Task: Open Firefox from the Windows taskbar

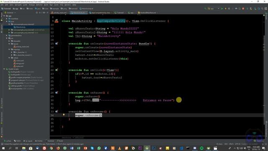Action: [x=58, y=148]
